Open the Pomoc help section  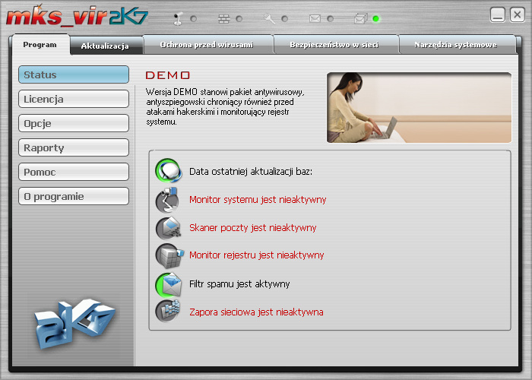[74, 172]
